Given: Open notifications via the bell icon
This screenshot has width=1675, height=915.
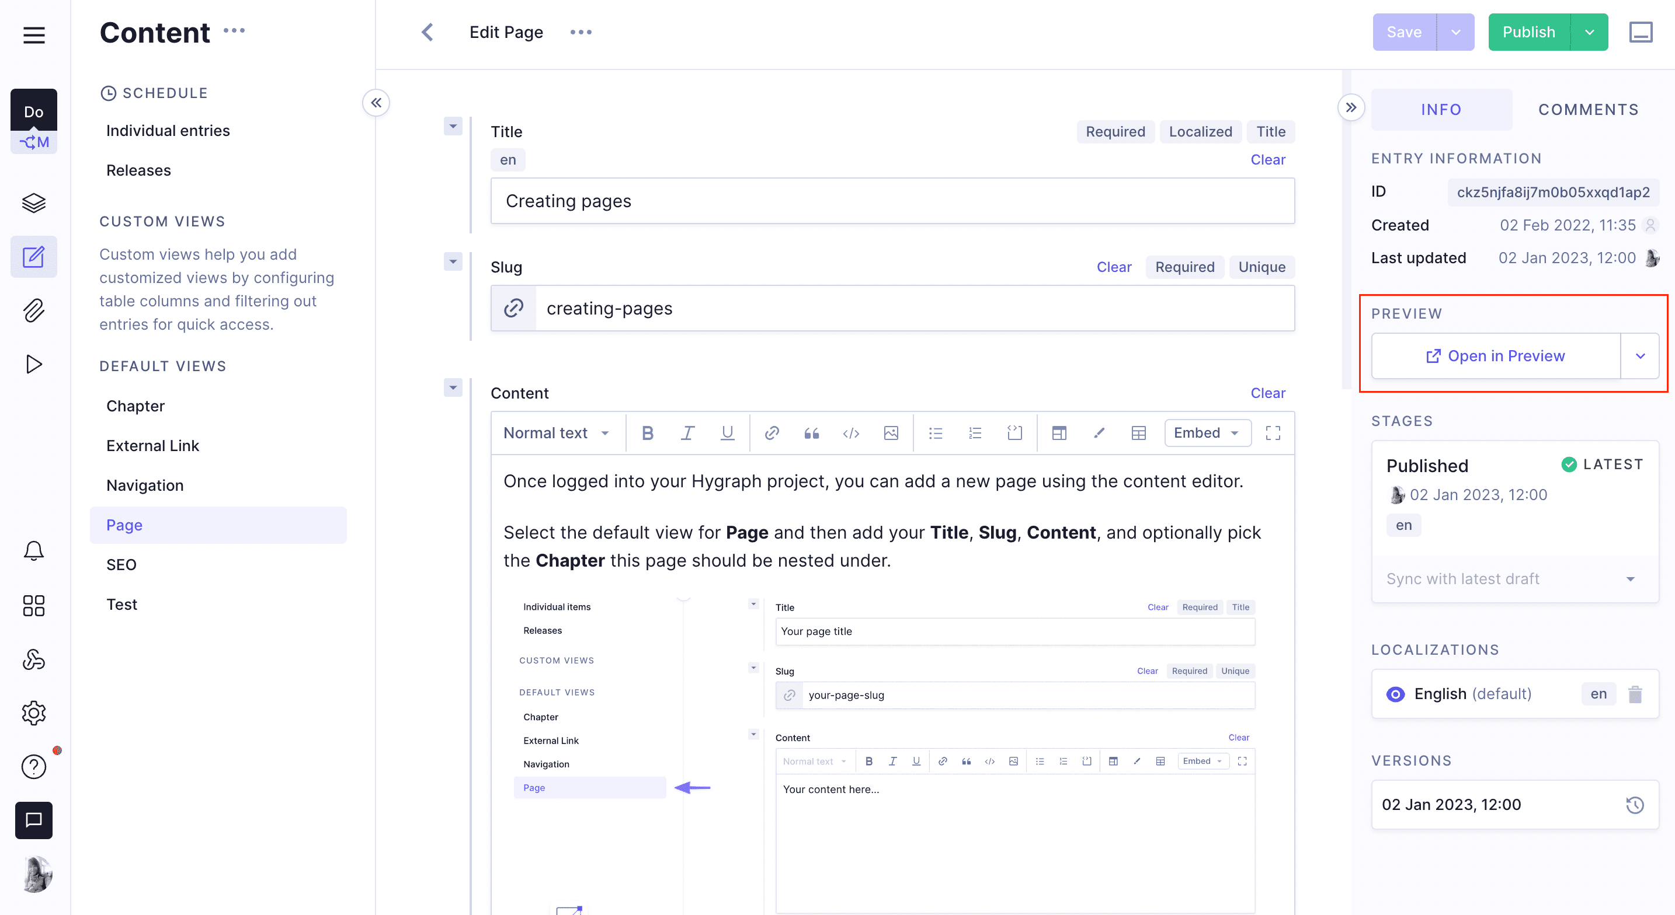Looking at the screenshot, I should click(x=34, y=550).
